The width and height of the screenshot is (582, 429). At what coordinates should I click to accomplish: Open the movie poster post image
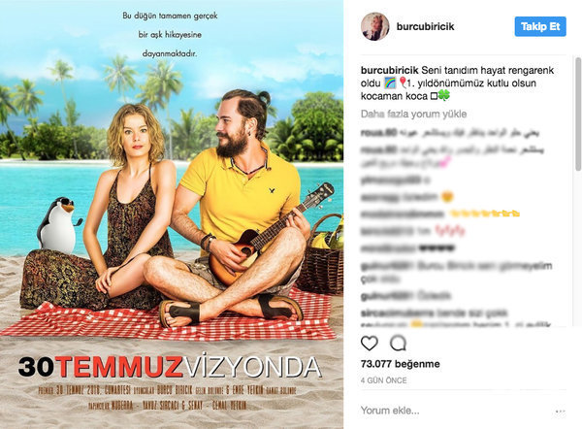click(x=172, y=214)
